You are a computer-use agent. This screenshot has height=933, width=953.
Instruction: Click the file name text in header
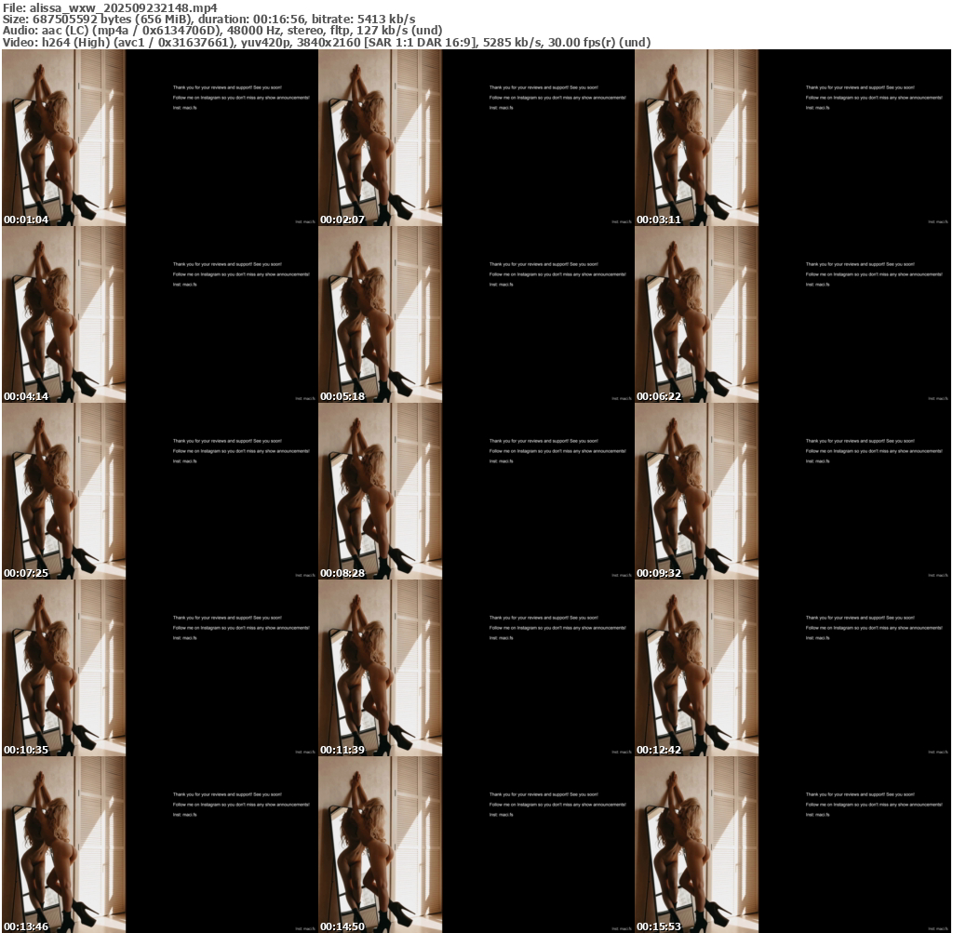coord(110,7)
